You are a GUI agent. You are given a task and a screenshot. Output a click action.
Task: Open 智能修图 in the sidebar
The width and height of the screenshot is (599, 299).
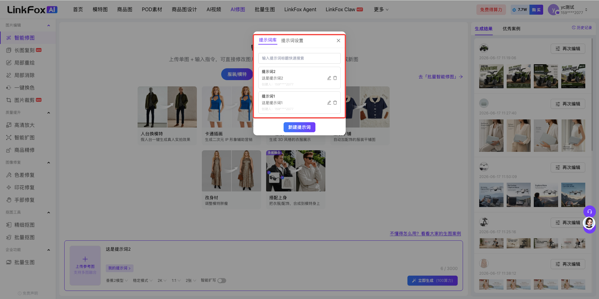28,38
